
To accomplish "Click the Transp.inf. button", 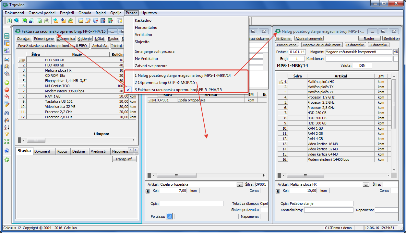I will (x=124, y=159).
